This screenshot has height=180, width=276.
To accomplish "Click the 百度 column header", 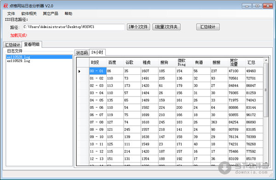I will pyautogui.click(x=115, y=62).
